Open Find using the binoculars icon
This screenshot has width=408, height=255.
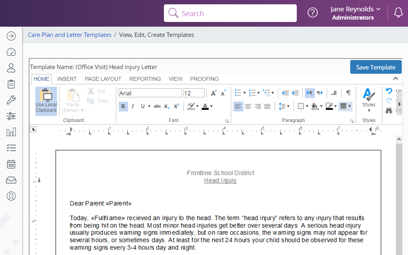pos(388,110)
